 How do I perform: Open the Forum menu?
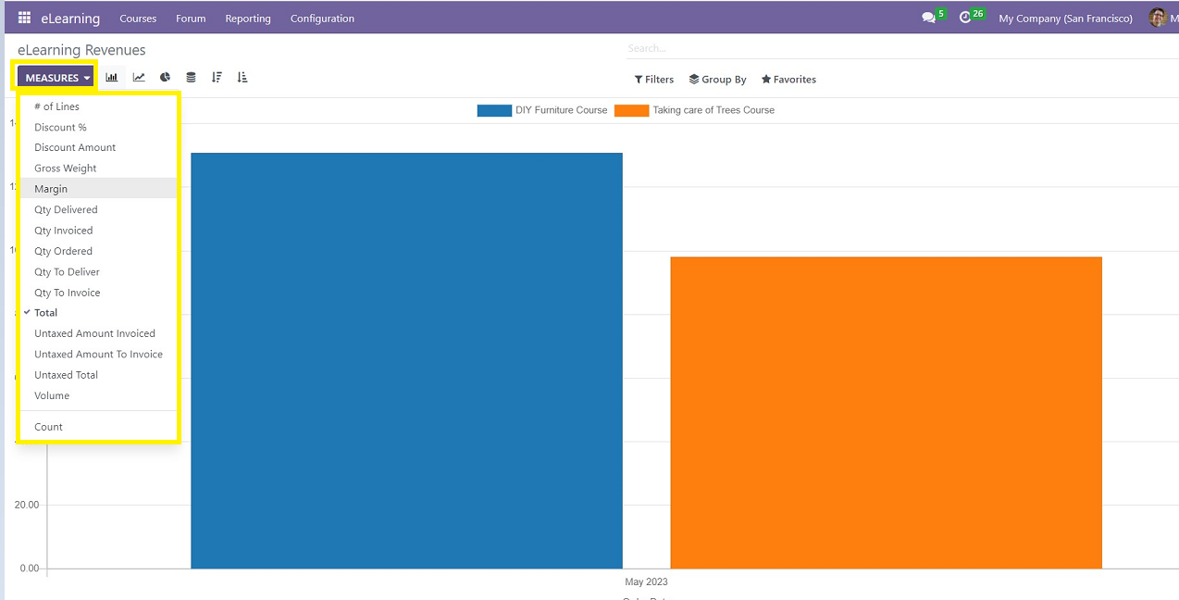coord(191,19)
